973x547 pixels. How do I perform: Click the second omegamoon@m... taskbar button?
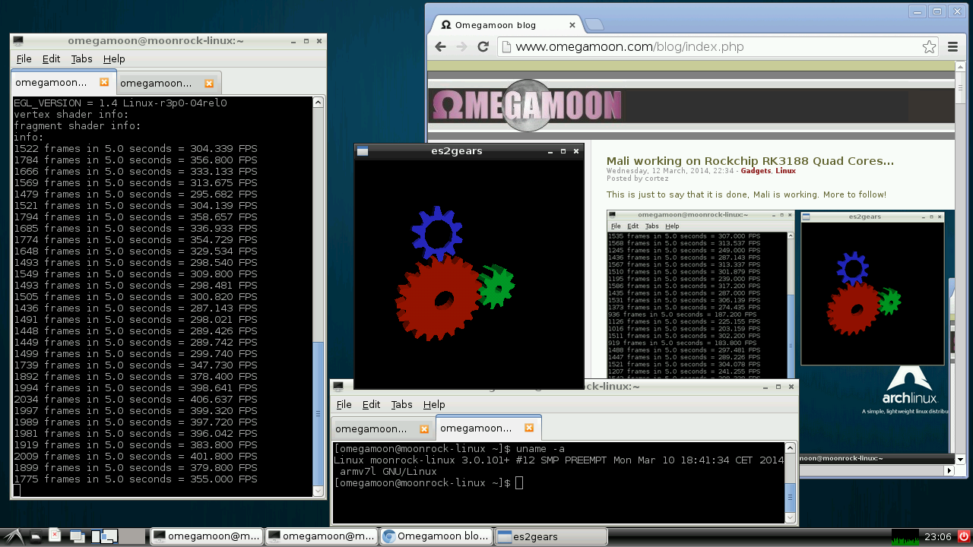pos(321,536)
